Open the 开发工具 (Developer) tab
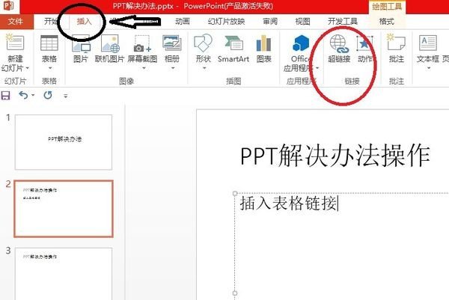This screenshot has height=300, width=449. pos(343,22)
